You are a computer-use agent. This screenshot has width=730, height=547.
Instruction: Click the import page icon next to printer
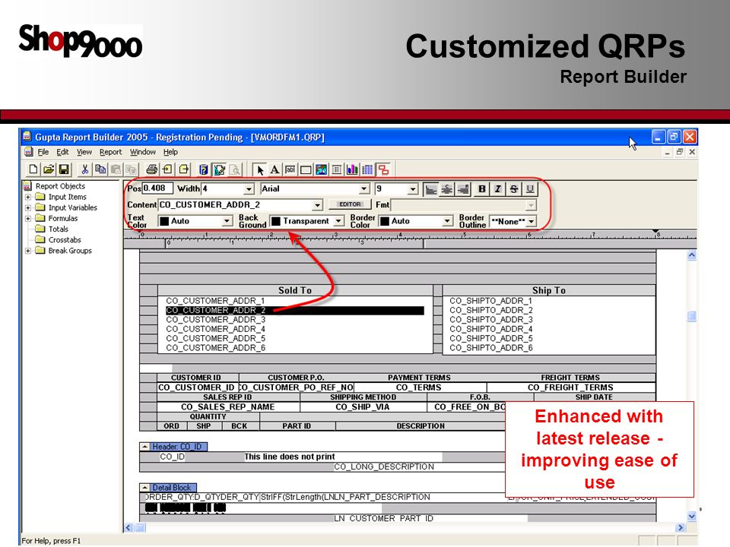pyautogui.click(x=167, y=169)
